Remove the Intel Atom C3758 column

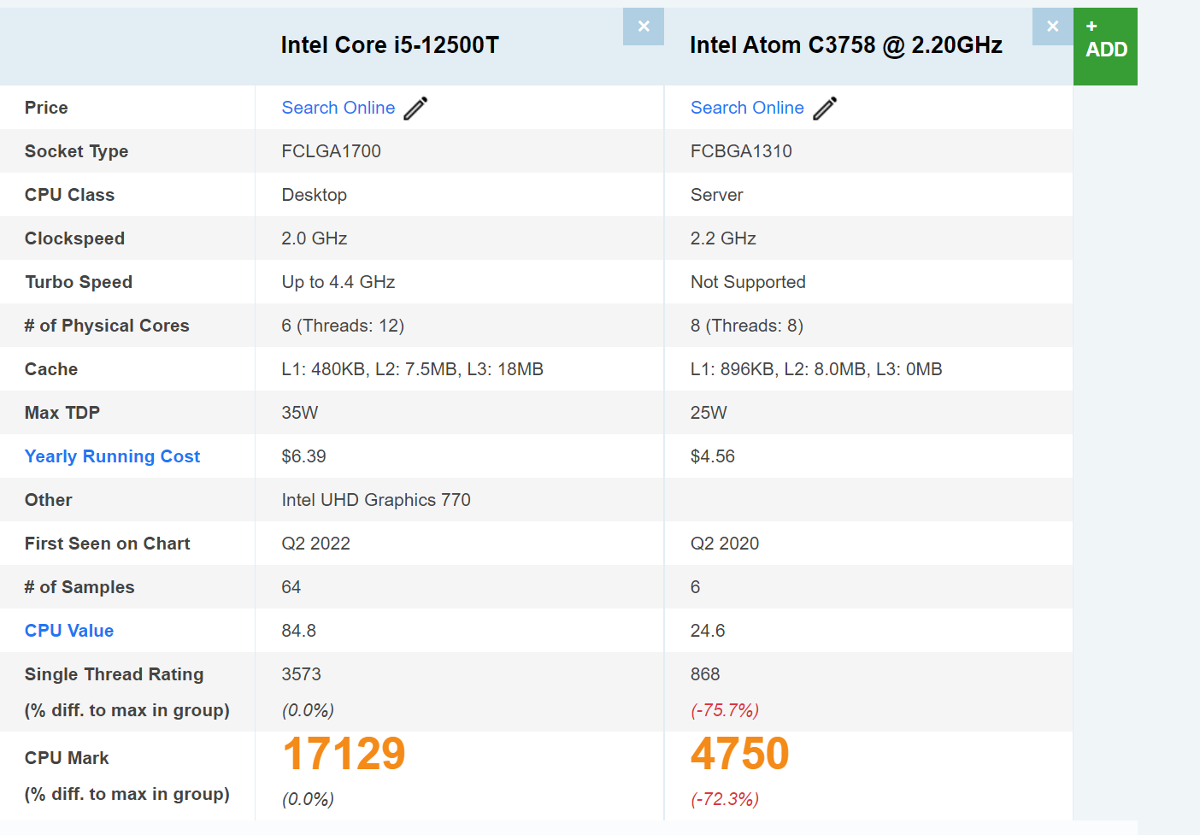coord(1053,26)
